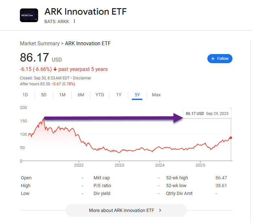
Task: Select the 5D chart range tab
Action: pos(44,95)
